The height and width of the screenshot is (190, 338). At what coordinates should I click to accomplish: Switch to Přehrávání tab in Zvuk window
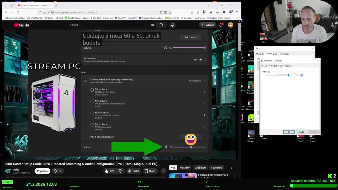[260, 54]
